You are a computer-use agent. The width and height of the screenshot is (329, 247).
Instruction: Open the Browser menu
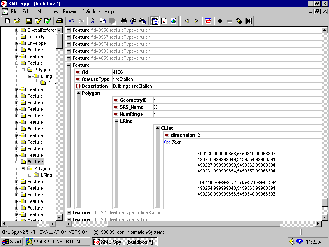pyautogui.click(x=71, y=12)
